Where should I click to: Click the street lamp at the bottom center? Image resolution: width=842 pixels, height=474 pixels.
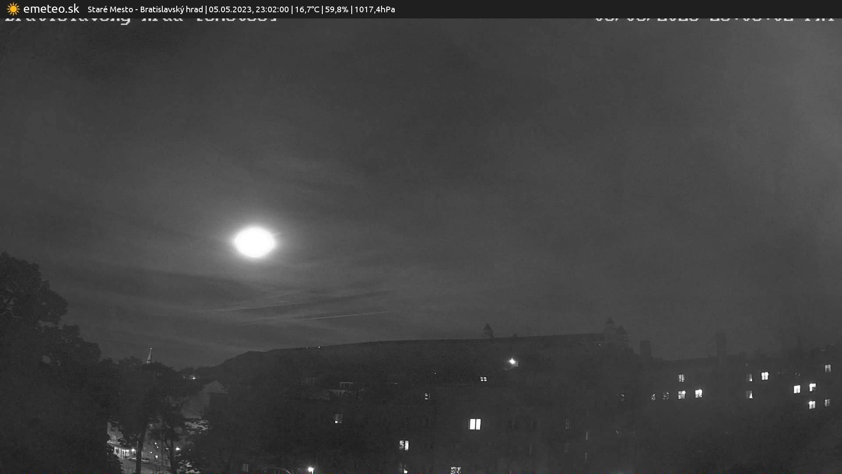click(x=310, y=470)
